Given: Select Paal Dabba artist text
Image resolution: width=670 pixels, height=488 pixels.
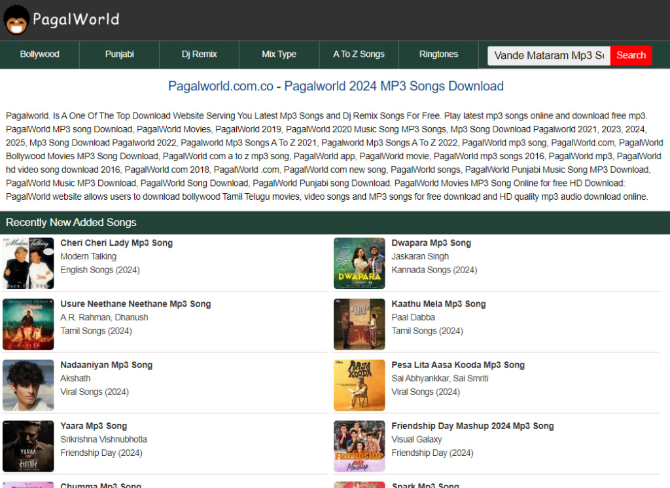Looking at the screenshot, I should point(414,317).
